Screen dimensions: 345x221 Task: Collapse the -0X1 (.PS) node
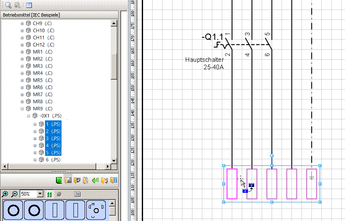[29, 116]
